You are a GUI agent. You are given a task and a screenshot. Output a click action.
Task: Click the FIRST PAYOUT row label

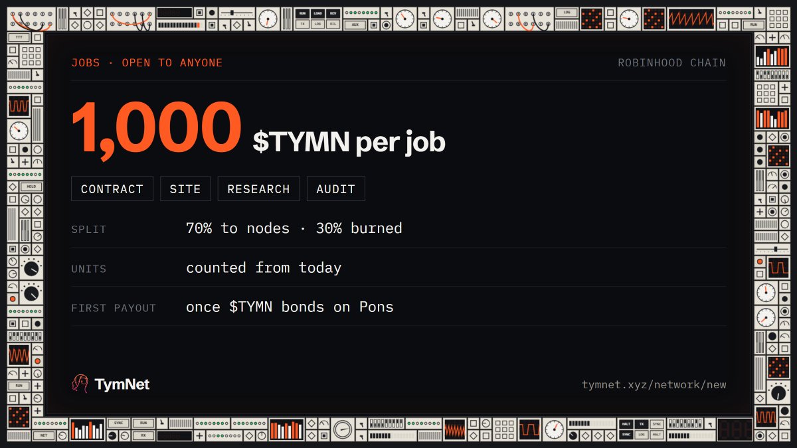114,308
